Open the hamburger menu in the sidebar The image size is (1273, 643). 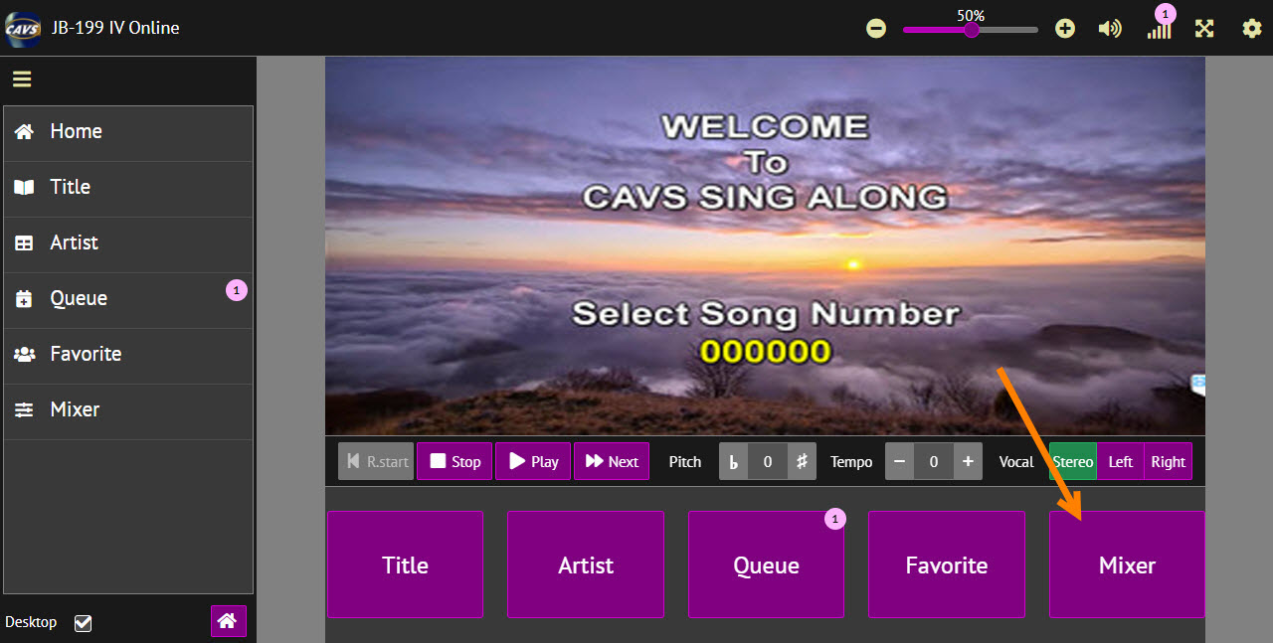pos(21,79)
